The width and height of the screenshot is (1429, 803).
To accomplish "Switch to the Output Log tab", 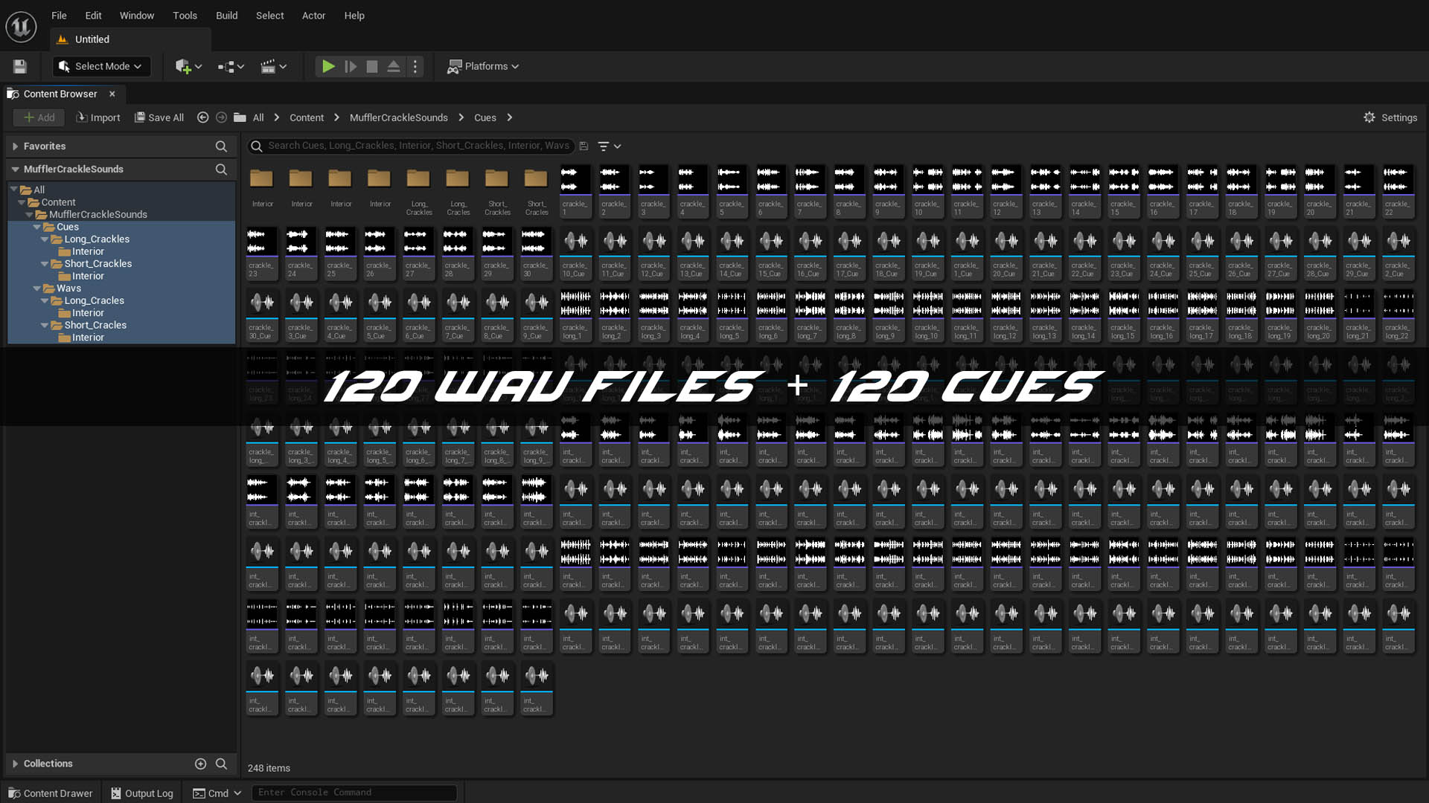I will [141, 793].
